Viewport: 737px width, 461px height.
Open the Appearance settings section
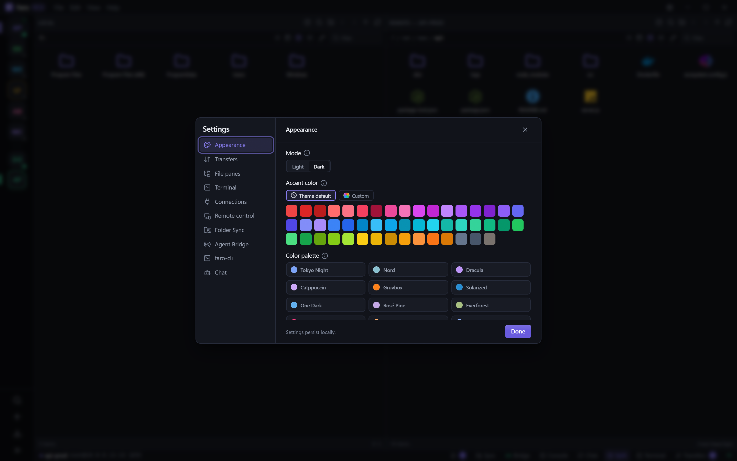[x=236, y=145]
